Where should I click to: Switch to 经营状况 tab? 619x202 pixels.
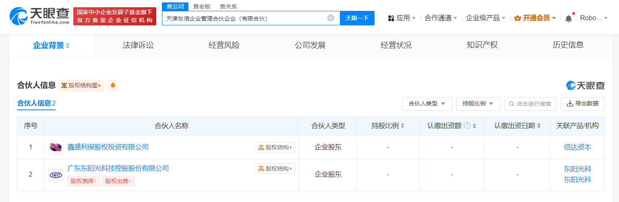396,45
